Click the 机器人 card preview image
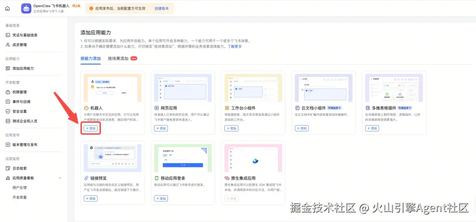476x222 pixels. tap(113, 88)
